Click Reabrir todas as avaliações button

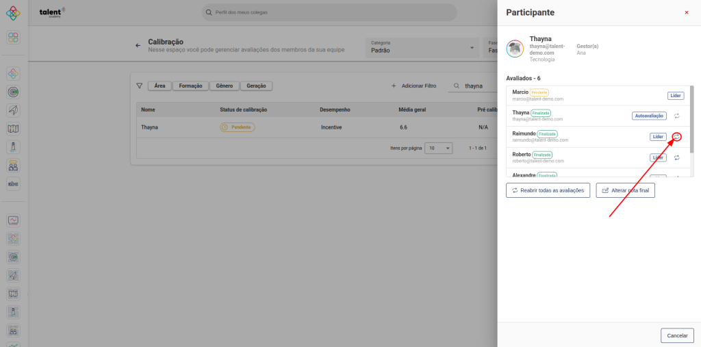click(548, 190)
